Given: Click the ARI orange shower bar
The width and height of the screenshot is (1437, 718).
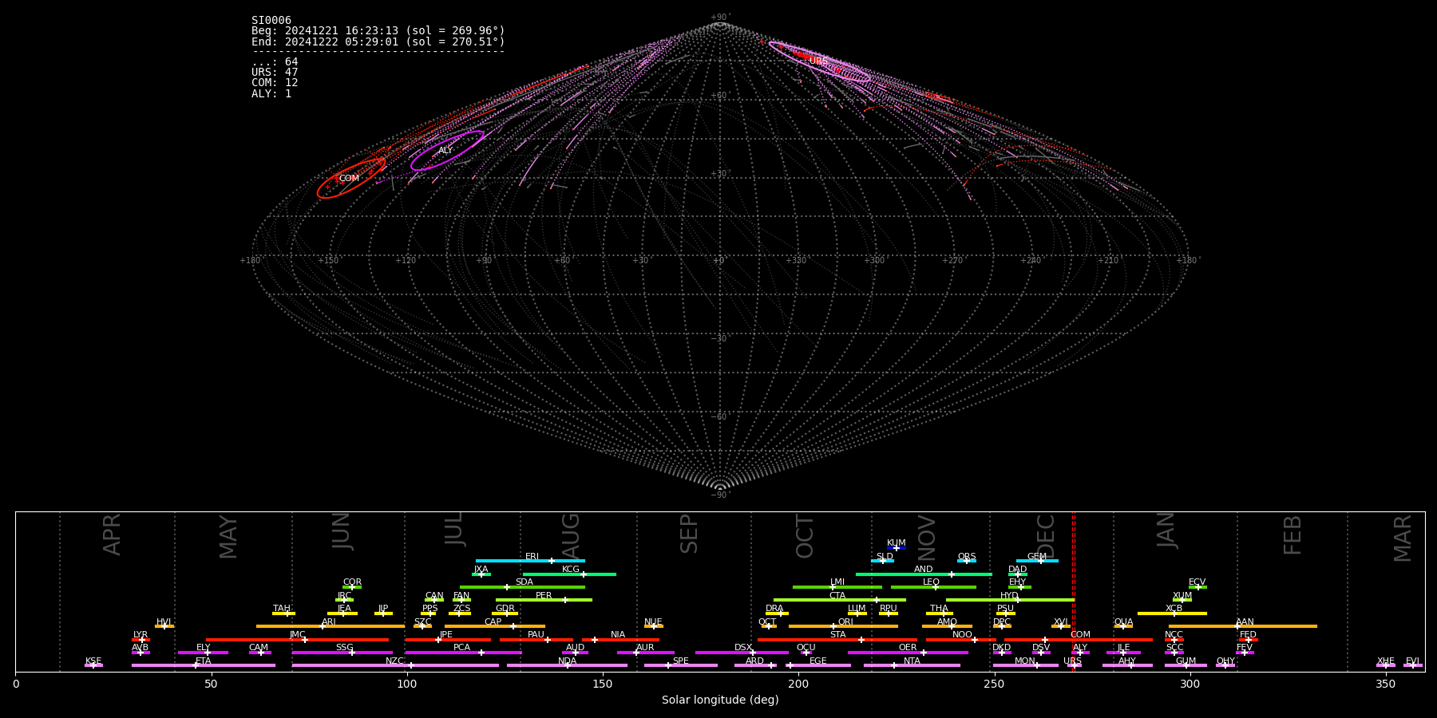Looking at the screenshot, I should point(331,626).
